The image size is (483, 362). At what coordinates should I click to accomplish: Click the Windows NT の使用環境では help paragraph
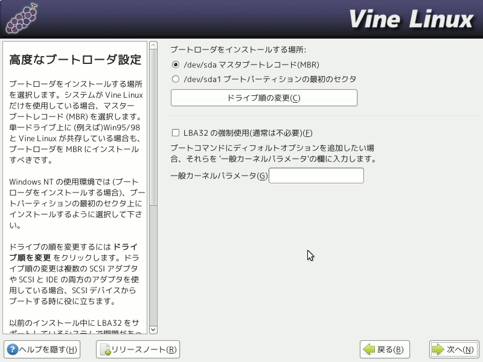pos(77,203)
